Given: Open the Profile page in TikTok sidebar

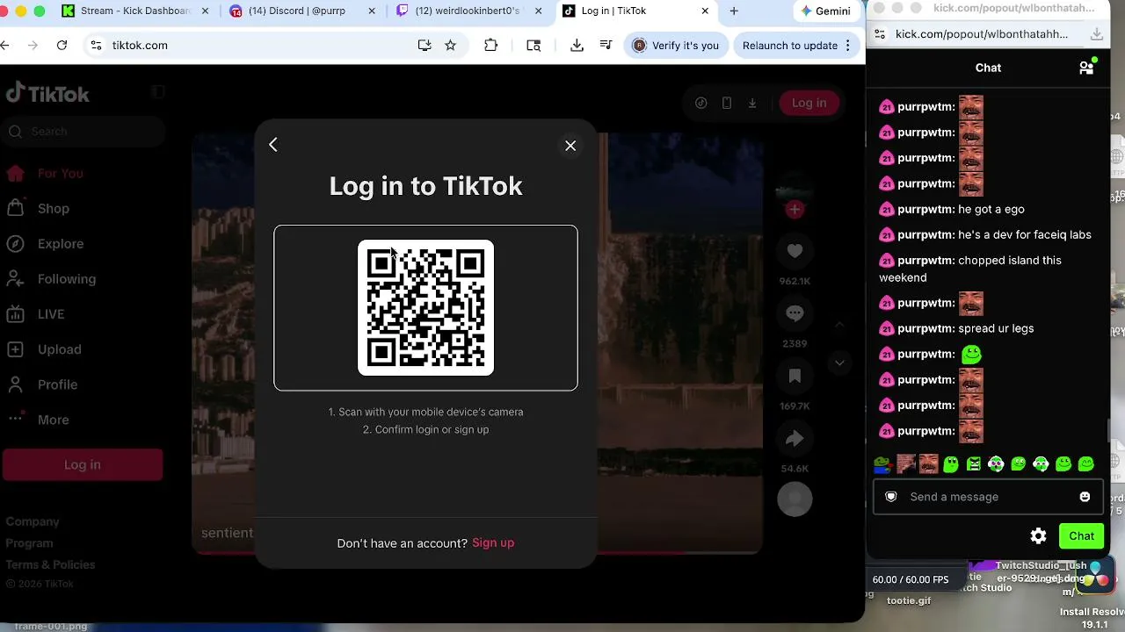Looking at the screenshot, I should tap(42, 384).
